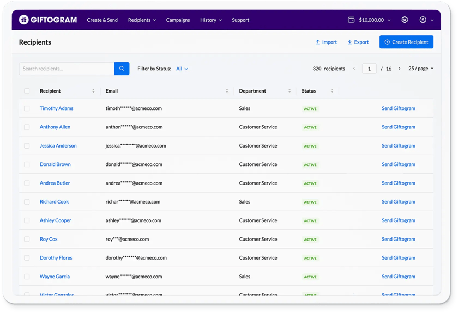The image size is (458, 313).
Task: Focus the Search recipients field
Action: [x=67, y=69]
